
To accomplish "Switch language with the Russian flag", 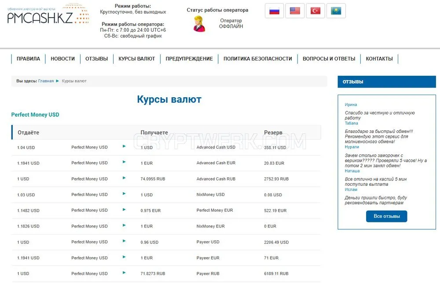I will click(x=274, y=11).
